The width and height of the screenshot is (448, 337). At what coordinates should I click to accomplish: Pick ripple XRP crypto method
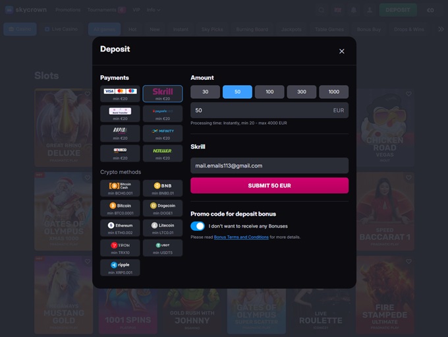tap(120, 267)
